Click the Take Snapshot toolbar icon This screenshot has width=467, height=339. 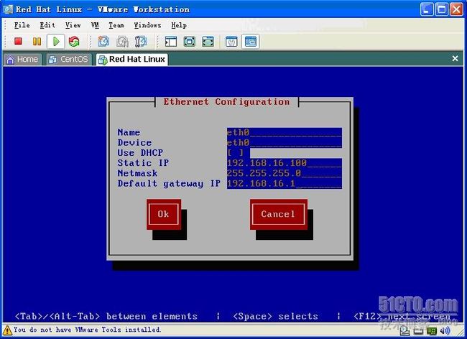(103, 42)
